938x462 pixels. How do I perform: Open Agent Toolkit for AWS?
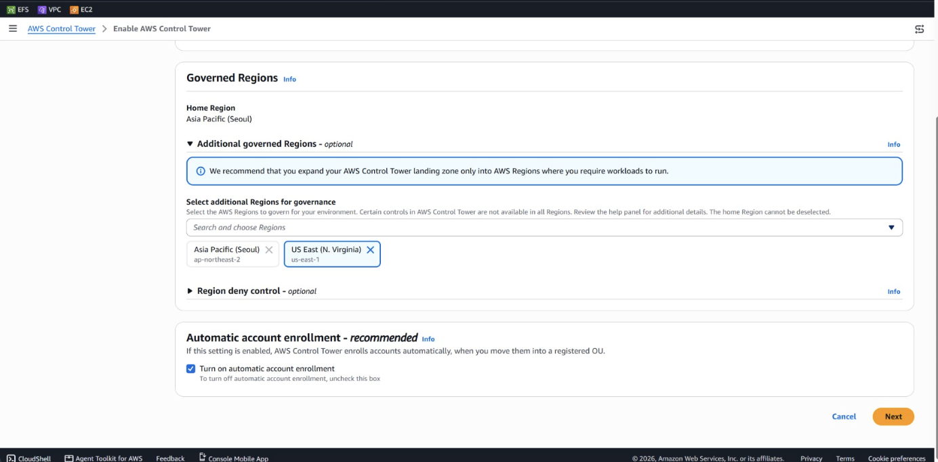click(x=104, y=458)
